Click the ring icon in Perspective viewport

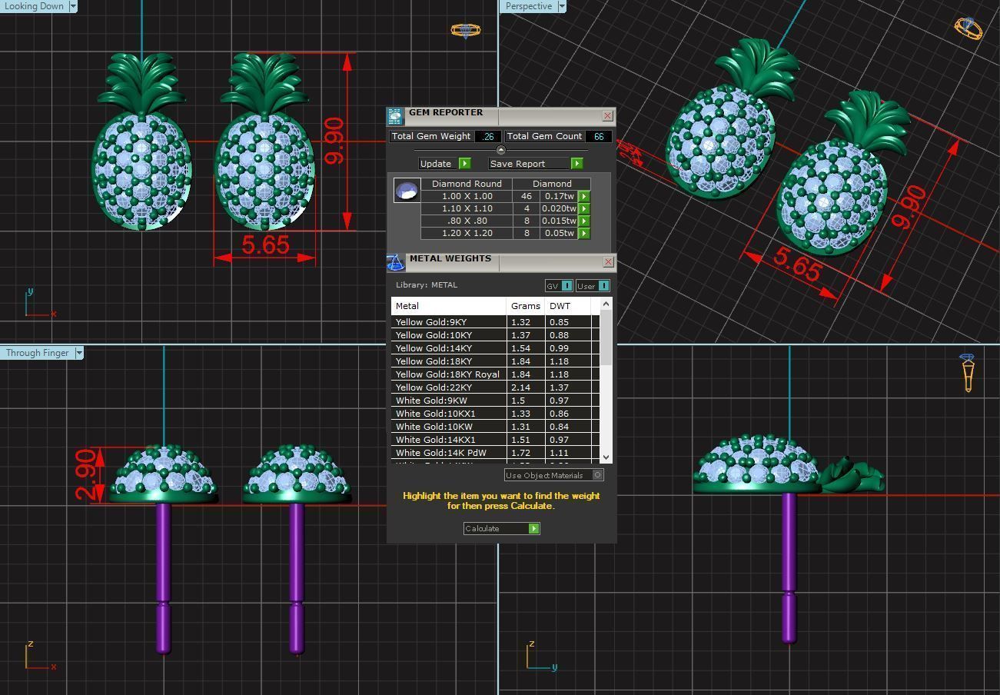[x=968, y=28]
